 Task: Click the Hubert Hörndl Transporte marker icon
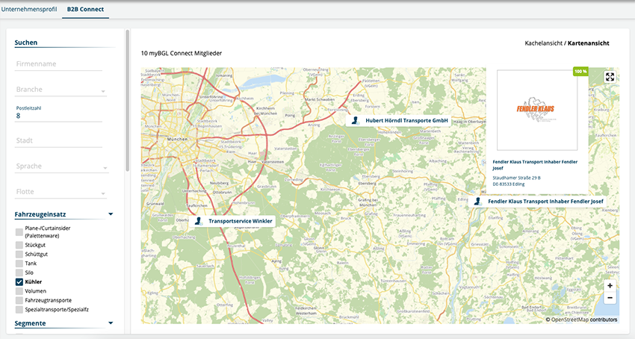[355, 120]
